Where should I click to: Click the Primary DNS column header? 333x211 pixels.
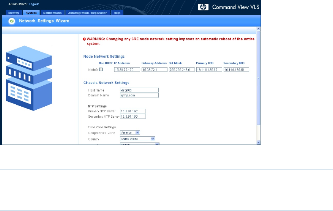205,63
